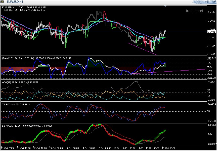Click the '12 Oct 10:00' time label
217x151 pixels.
tap(40, 148)
